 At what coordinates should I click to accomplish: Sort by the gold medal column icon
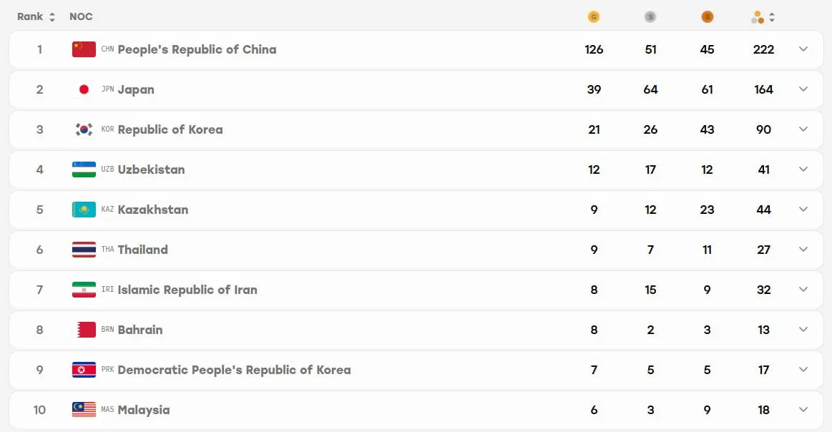pos(594,17)
